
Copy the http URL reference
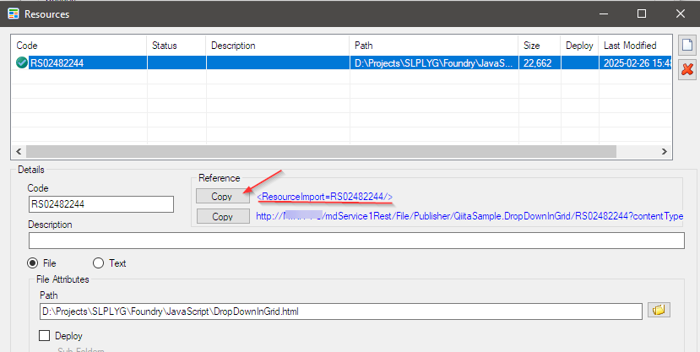point(222,216)
